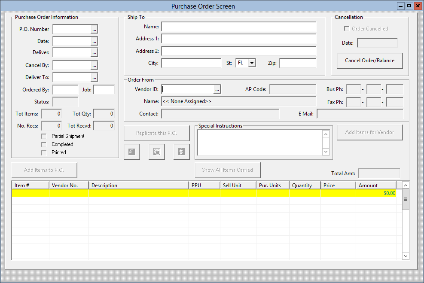The height and width of the screenshot is (283, 424).
Task: Minimize the Purchase Order Screen window
Action: (401, 6)
